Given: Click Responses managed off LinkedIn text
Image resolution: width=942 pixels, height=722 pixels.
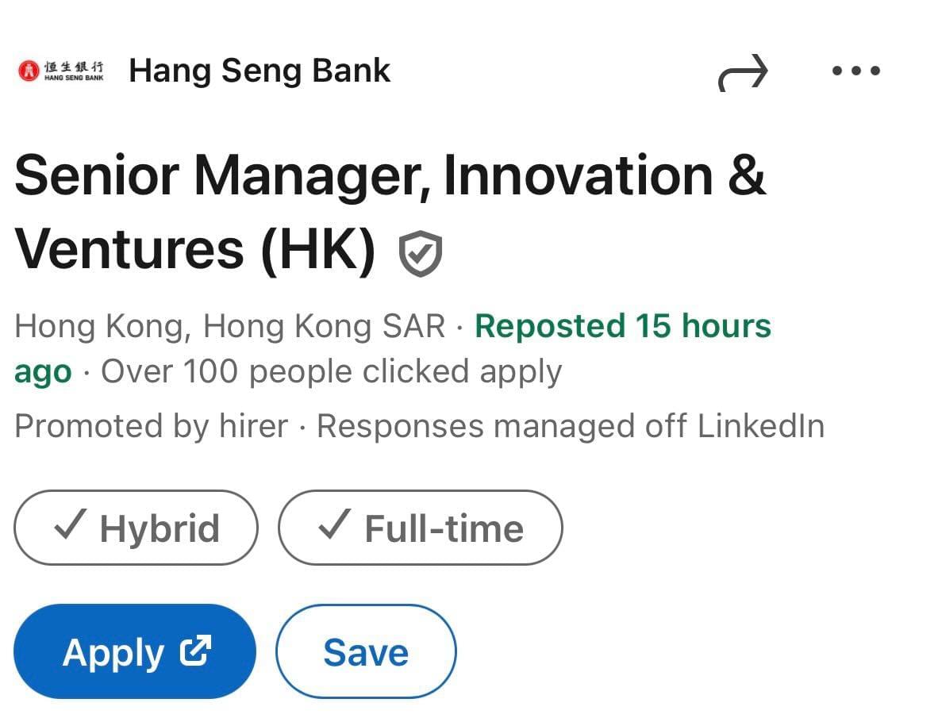Looking at the screenshot, I should pos(571,427).
